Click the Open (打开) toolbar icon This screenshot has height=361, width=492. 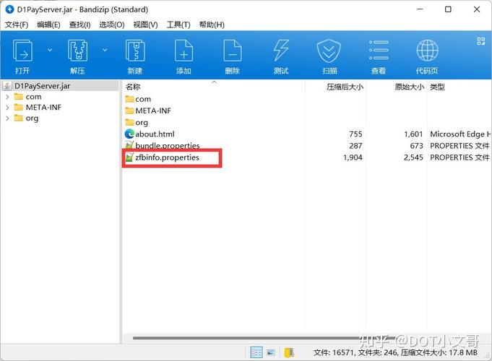coord(22,51)
